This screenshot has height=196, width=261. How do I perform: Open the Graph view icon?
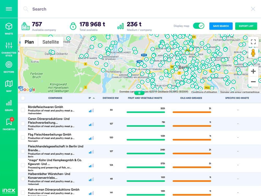click(x=9, y=105)
